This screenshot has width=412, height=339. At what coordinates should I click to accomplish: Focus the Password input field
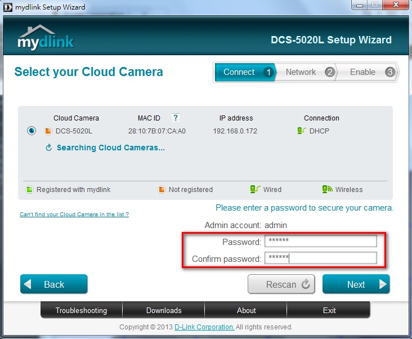click(321, 241)
